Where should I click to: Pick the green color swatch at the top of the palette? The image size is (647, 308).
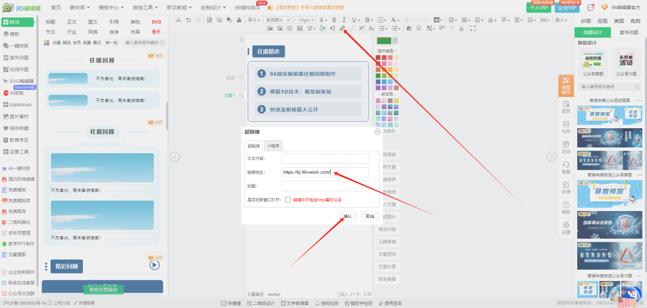(x=384, y=41)
